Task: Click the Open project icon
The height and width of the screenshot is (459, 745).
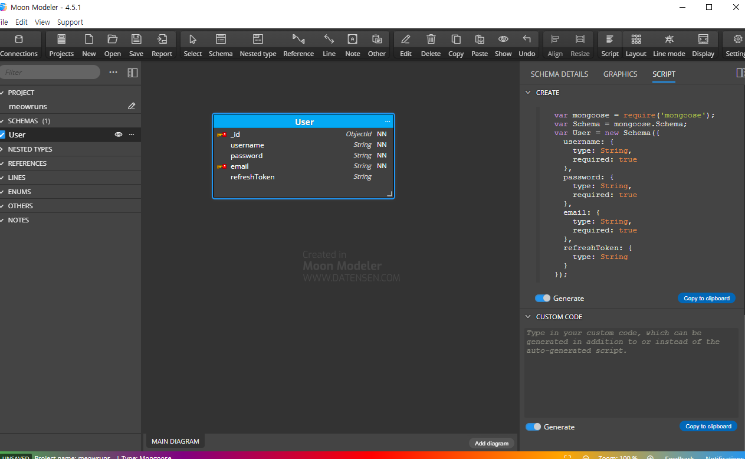Action: pos(113,45)
